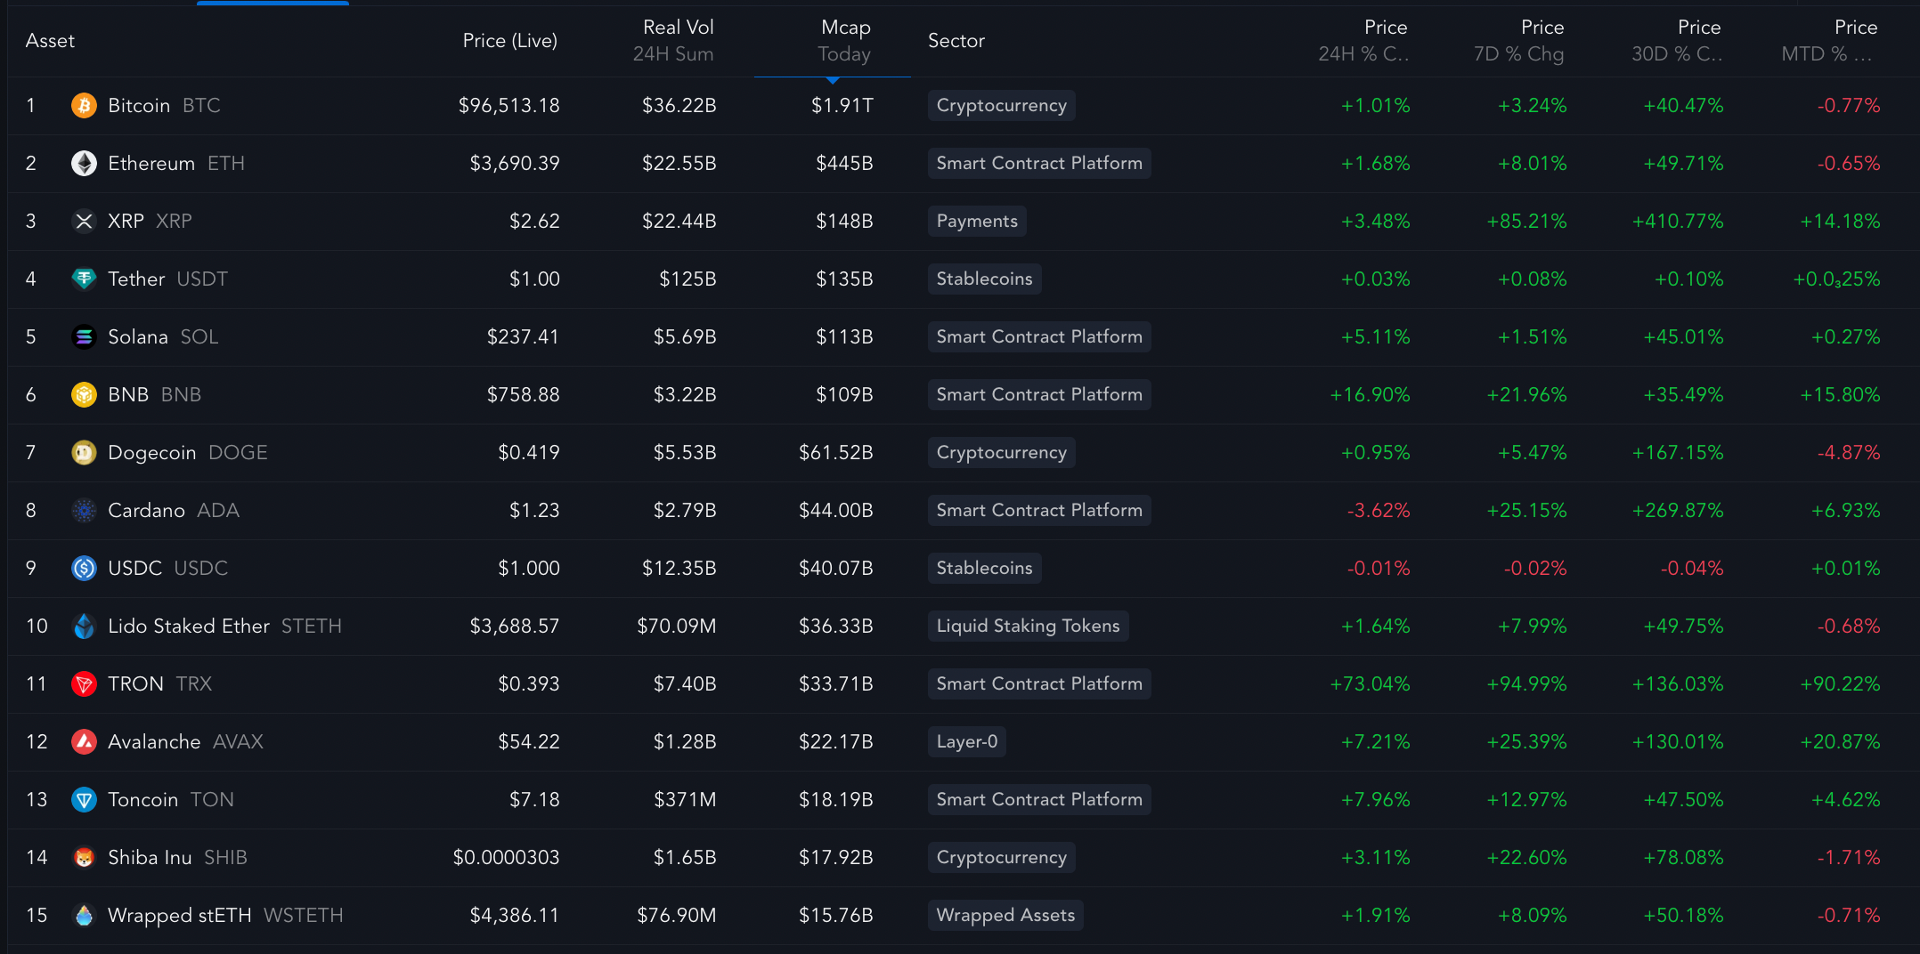Sort by the Asset column header

point(50,41)
